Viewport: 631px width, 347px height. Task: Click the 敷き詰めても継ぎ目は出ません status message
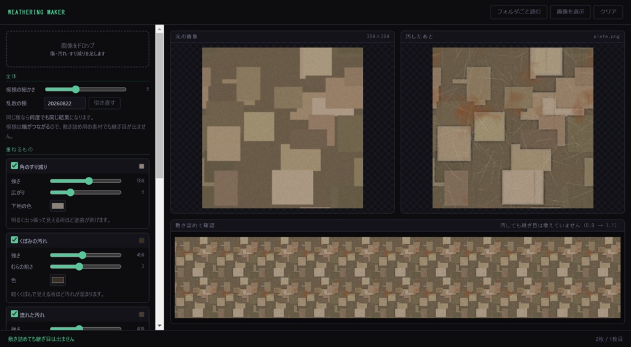click(41, 339)
